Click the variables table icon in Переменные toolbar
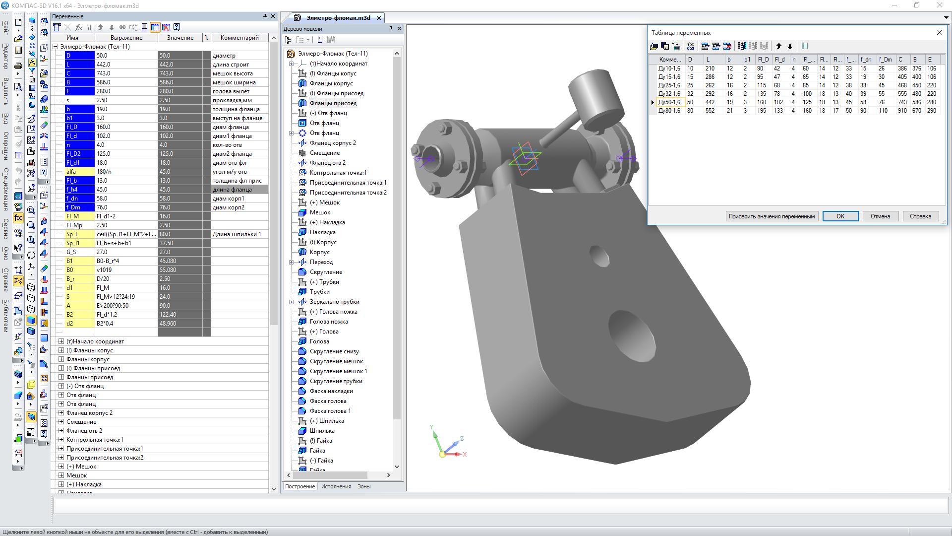952x536 pixels. (x=155, y=27)
